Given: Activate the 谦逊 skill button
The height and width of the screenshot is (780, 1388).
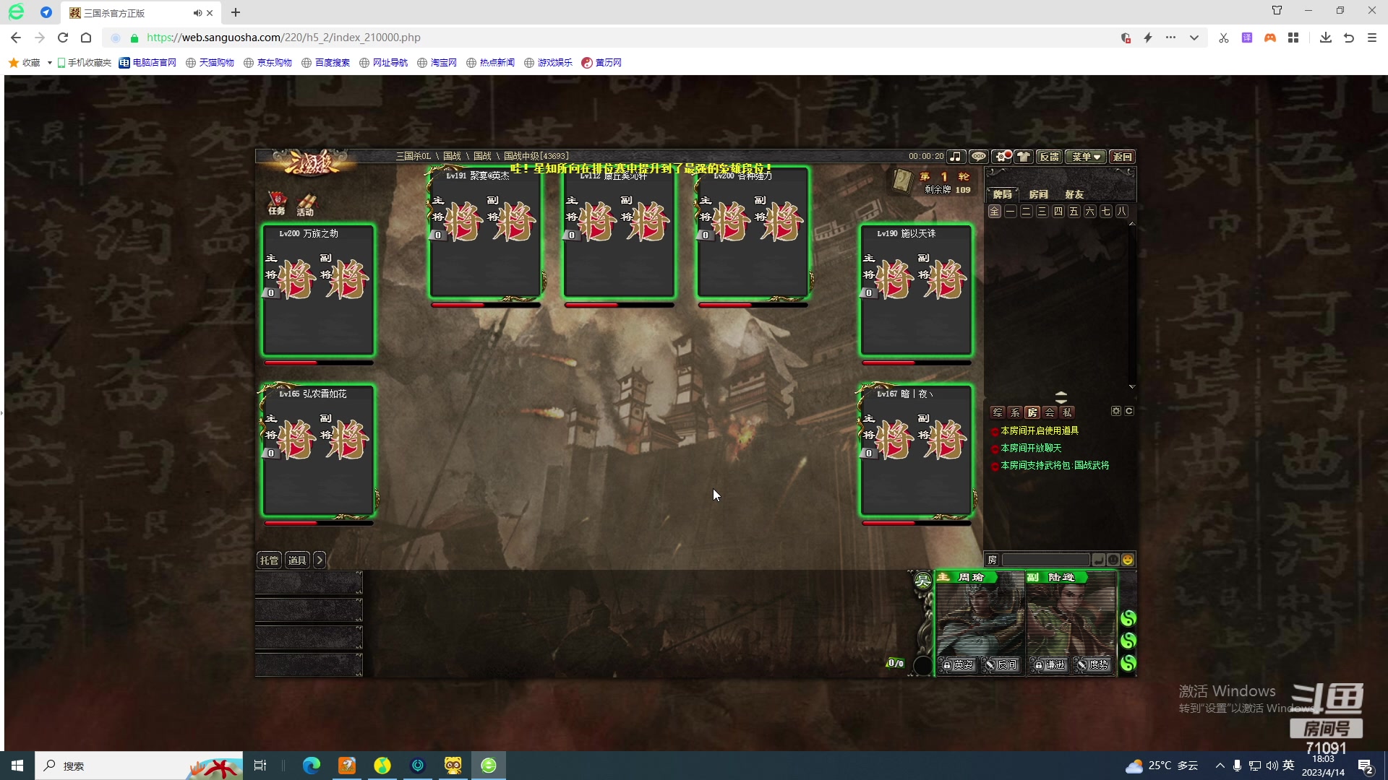Looking at the screenshot, I should [x=1050, y=665].
